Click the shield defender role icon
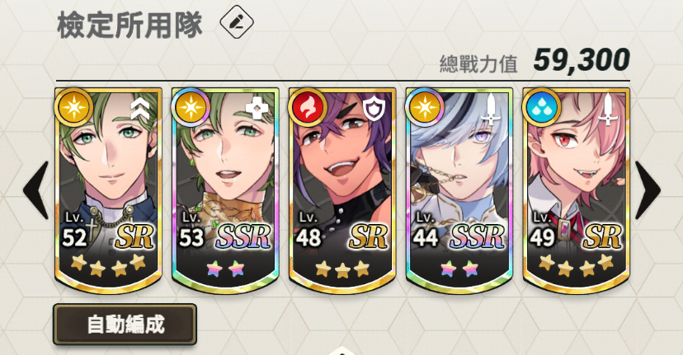The image size is (683, 355). pos(374,110)
